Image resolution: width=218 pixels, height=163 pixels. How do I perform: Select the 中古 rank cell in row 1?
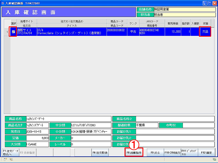(133, 32)
